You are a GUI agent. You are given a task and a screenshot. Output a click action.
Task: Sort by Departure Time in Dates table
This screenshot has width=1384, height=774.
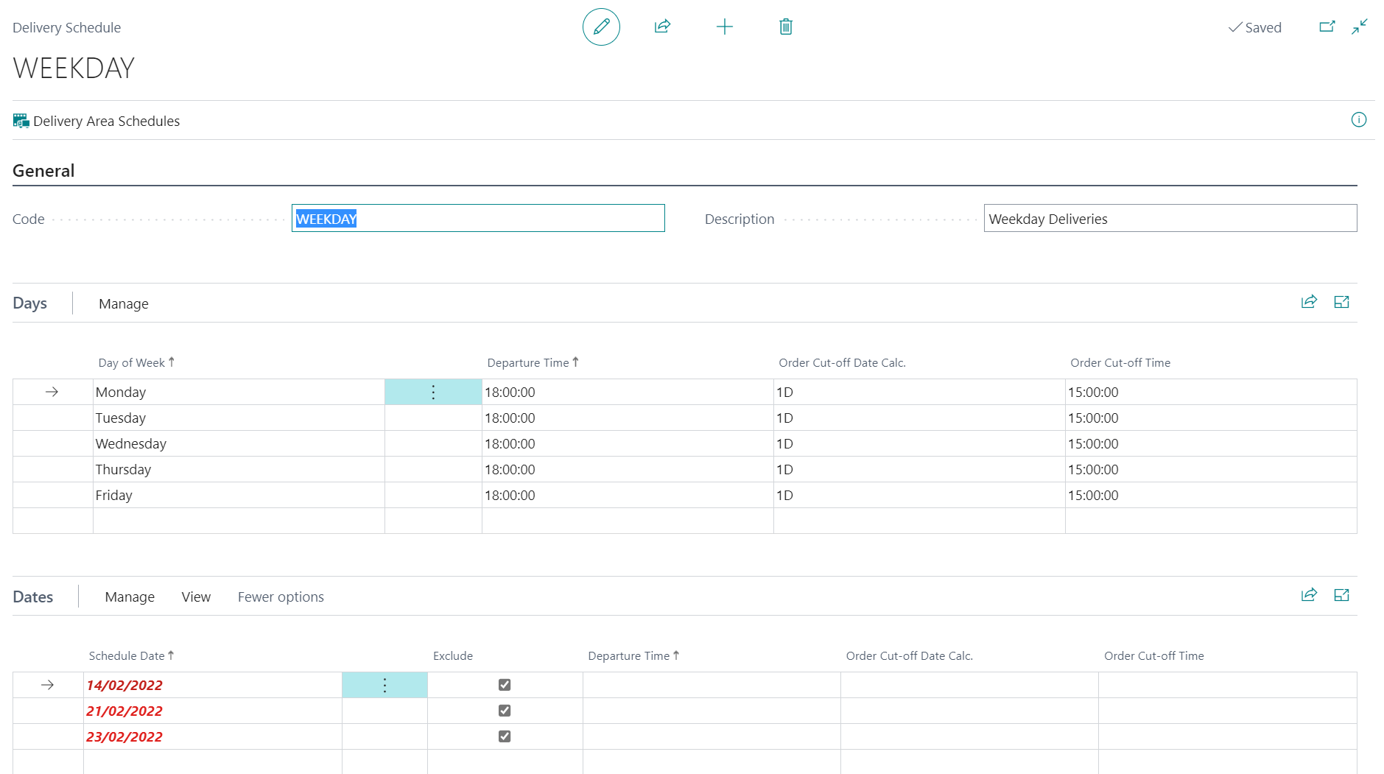633,655
